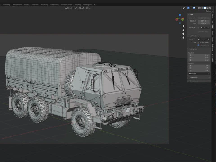This screenshot has width=216, height=162.
Task: Open local camera selector field
Action: [205, 28]
